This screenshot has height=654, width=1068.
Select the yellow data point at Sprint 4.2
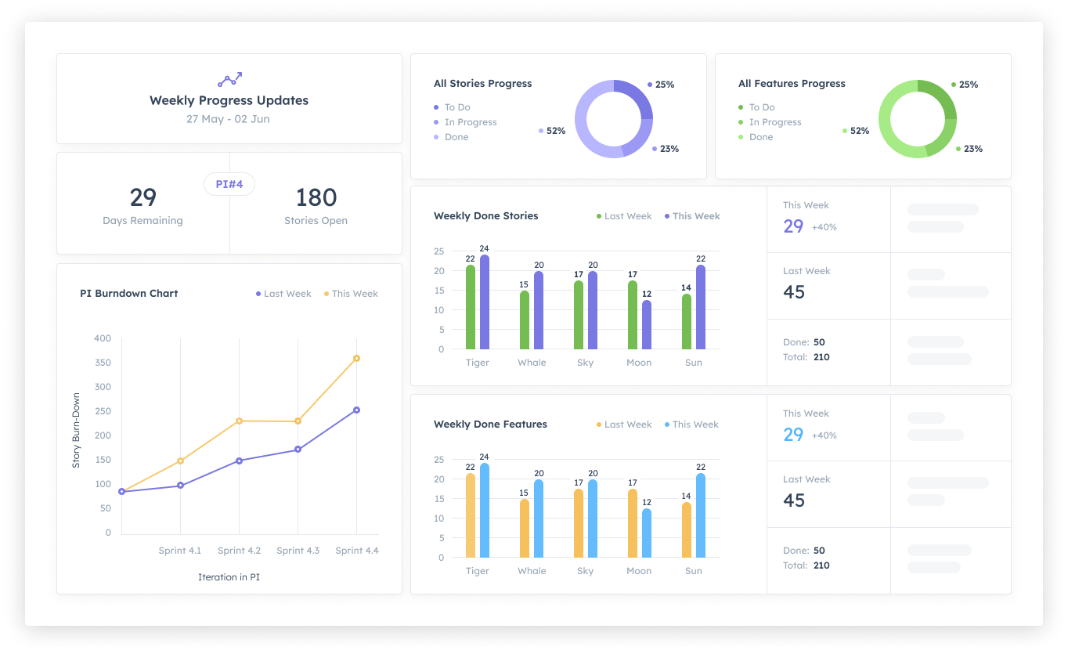tap(239, 421)
